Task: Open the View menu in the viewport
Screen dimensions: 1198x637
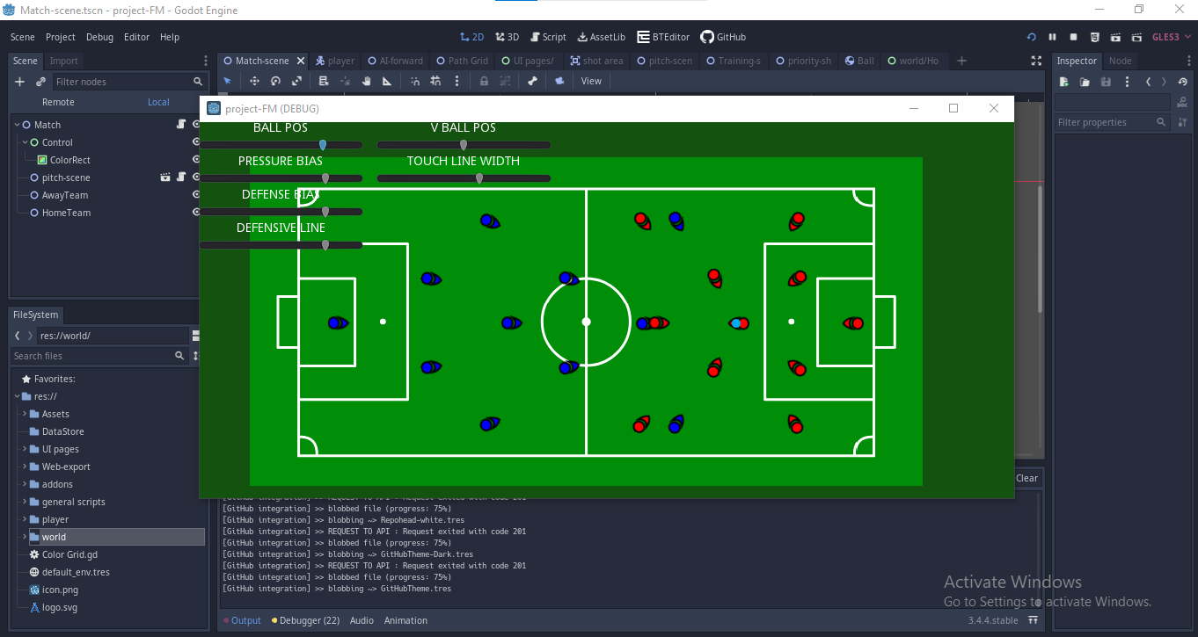Action: tap(590, 81)
